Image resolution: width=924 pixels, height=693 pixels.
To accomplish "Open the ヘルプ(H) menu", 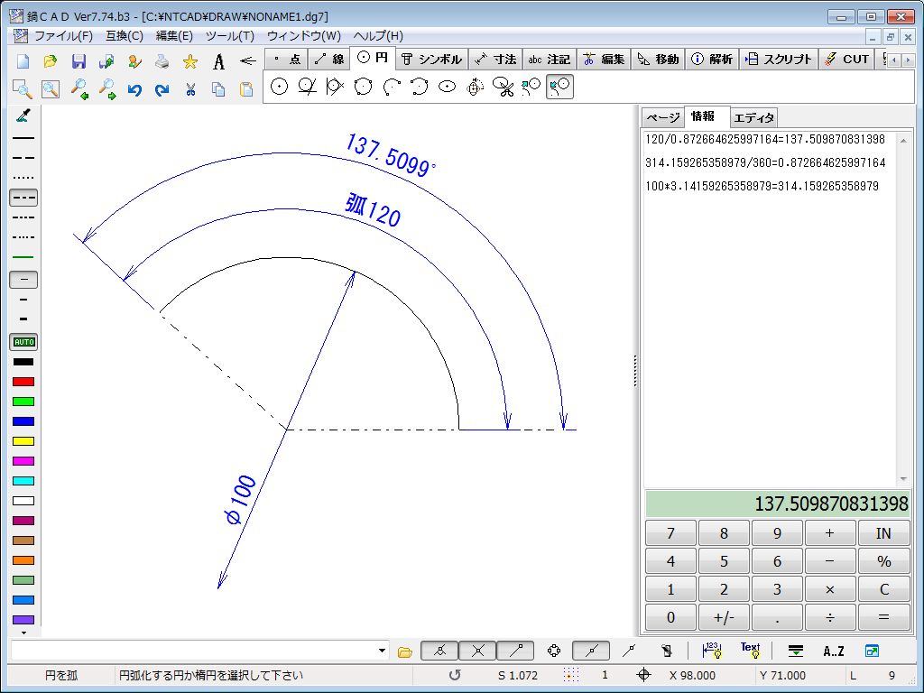I will (378, 36).
